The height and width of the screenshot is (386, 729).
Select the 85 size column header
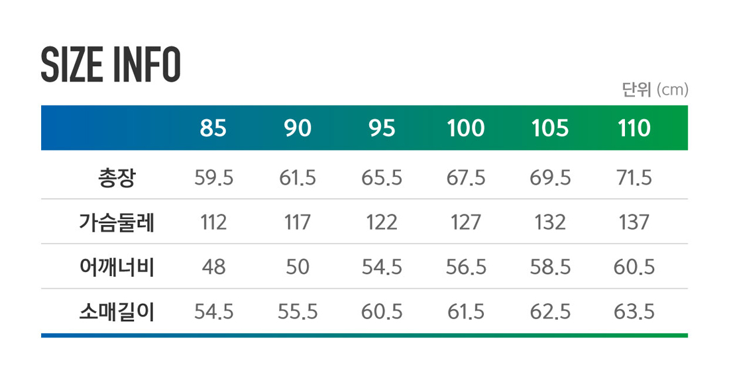[x=213, y=128]
